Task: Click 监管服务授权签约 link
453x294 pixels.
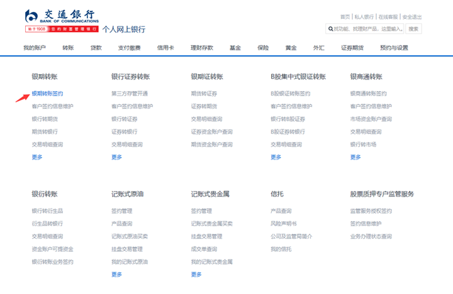Action: click(371, 211)
